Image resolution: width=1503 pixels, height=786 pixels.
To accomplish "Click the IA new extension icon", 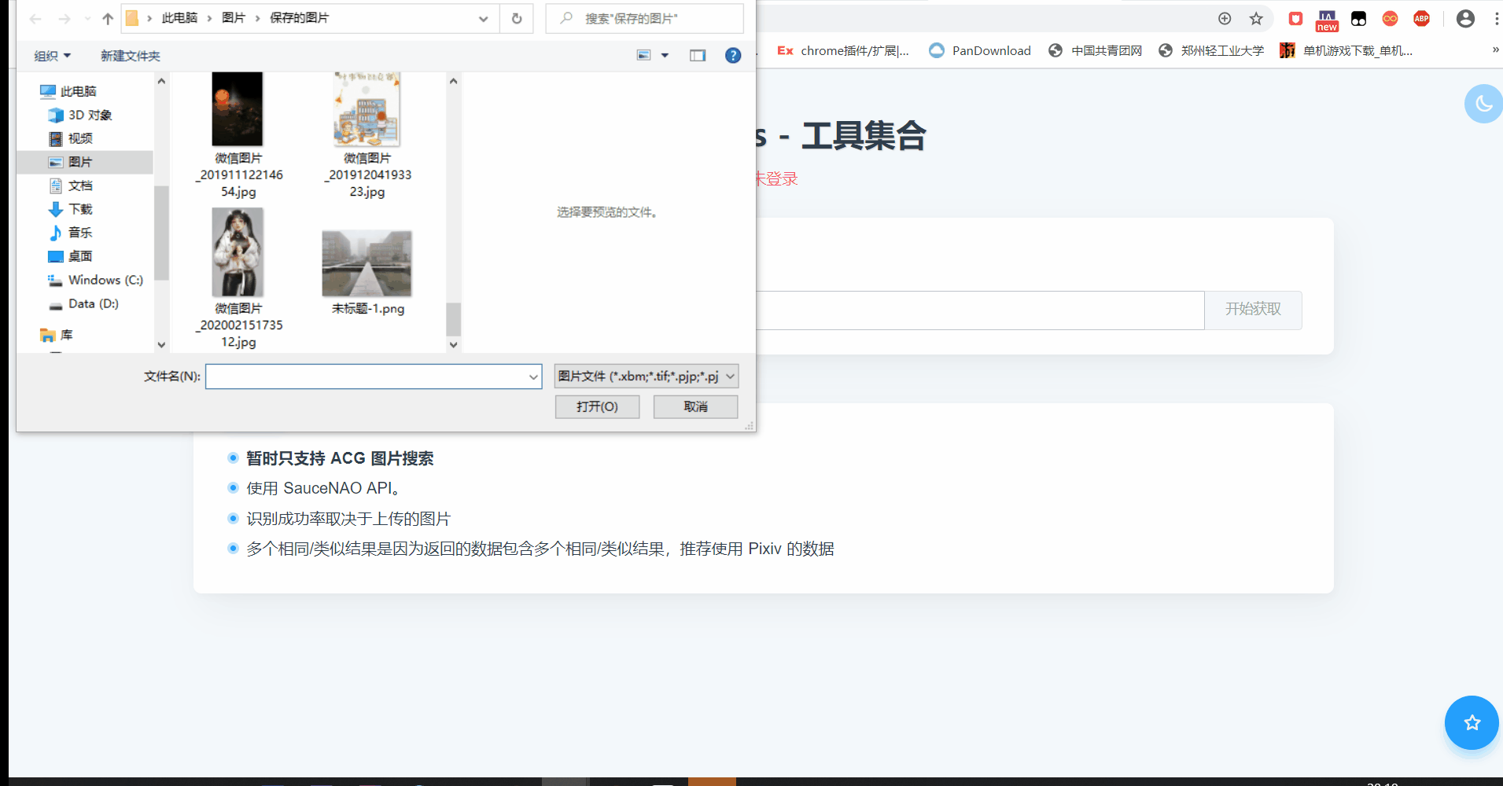I will (x=1327, y=18).
